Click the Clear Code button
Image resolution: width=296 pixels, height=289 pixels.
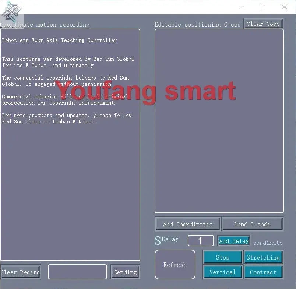[x=263, y=24]
